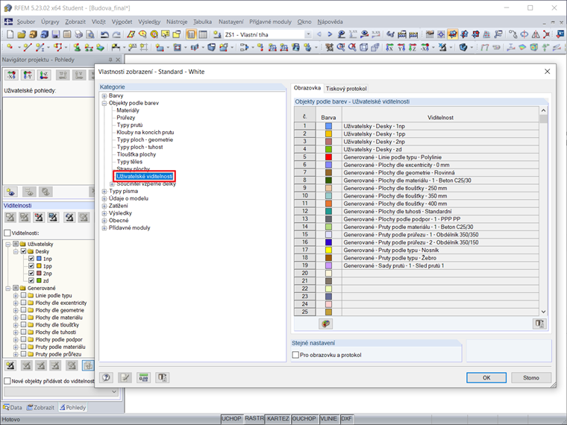Open the Nápověda menu
The height and width of the screenshot is (425, 567).
pos(331,22)
